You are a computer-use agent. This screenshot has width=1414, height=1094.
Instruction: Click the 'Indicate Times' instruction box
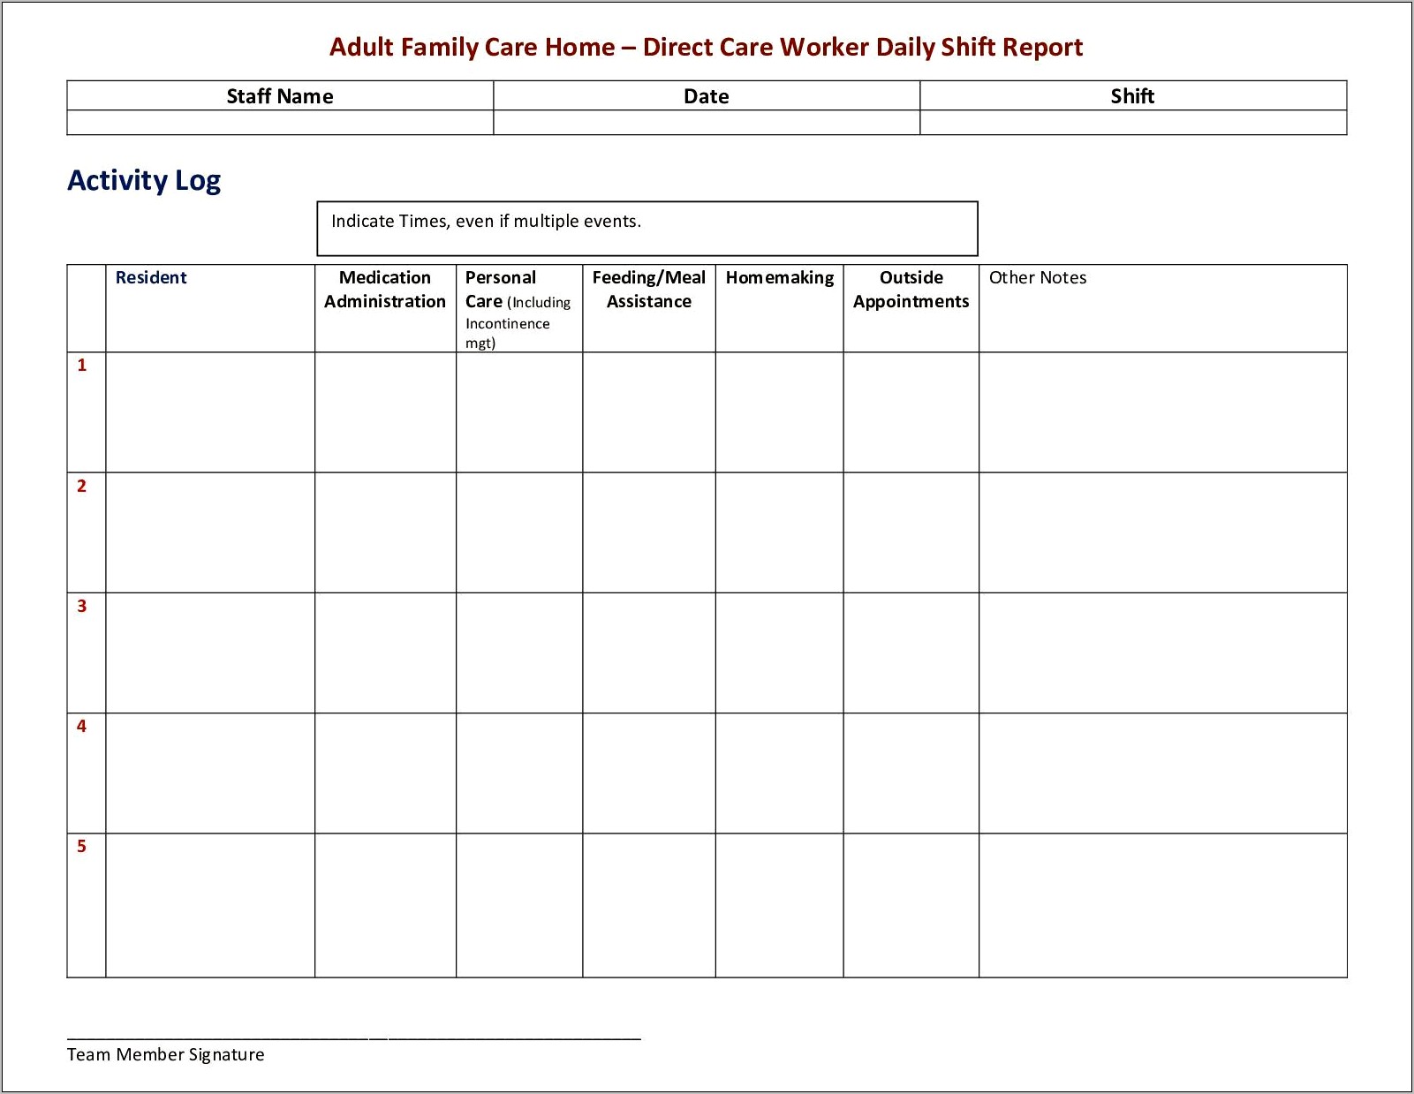[x=647, y=229]
